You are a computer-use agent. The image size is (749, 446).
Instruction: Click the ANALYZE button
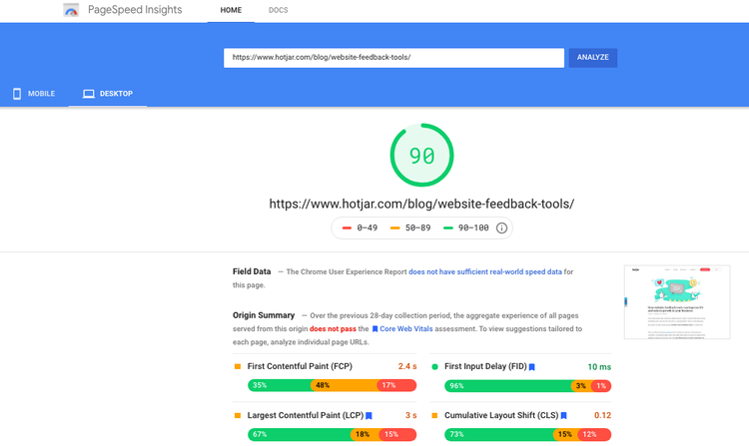(x=593, y=58)
